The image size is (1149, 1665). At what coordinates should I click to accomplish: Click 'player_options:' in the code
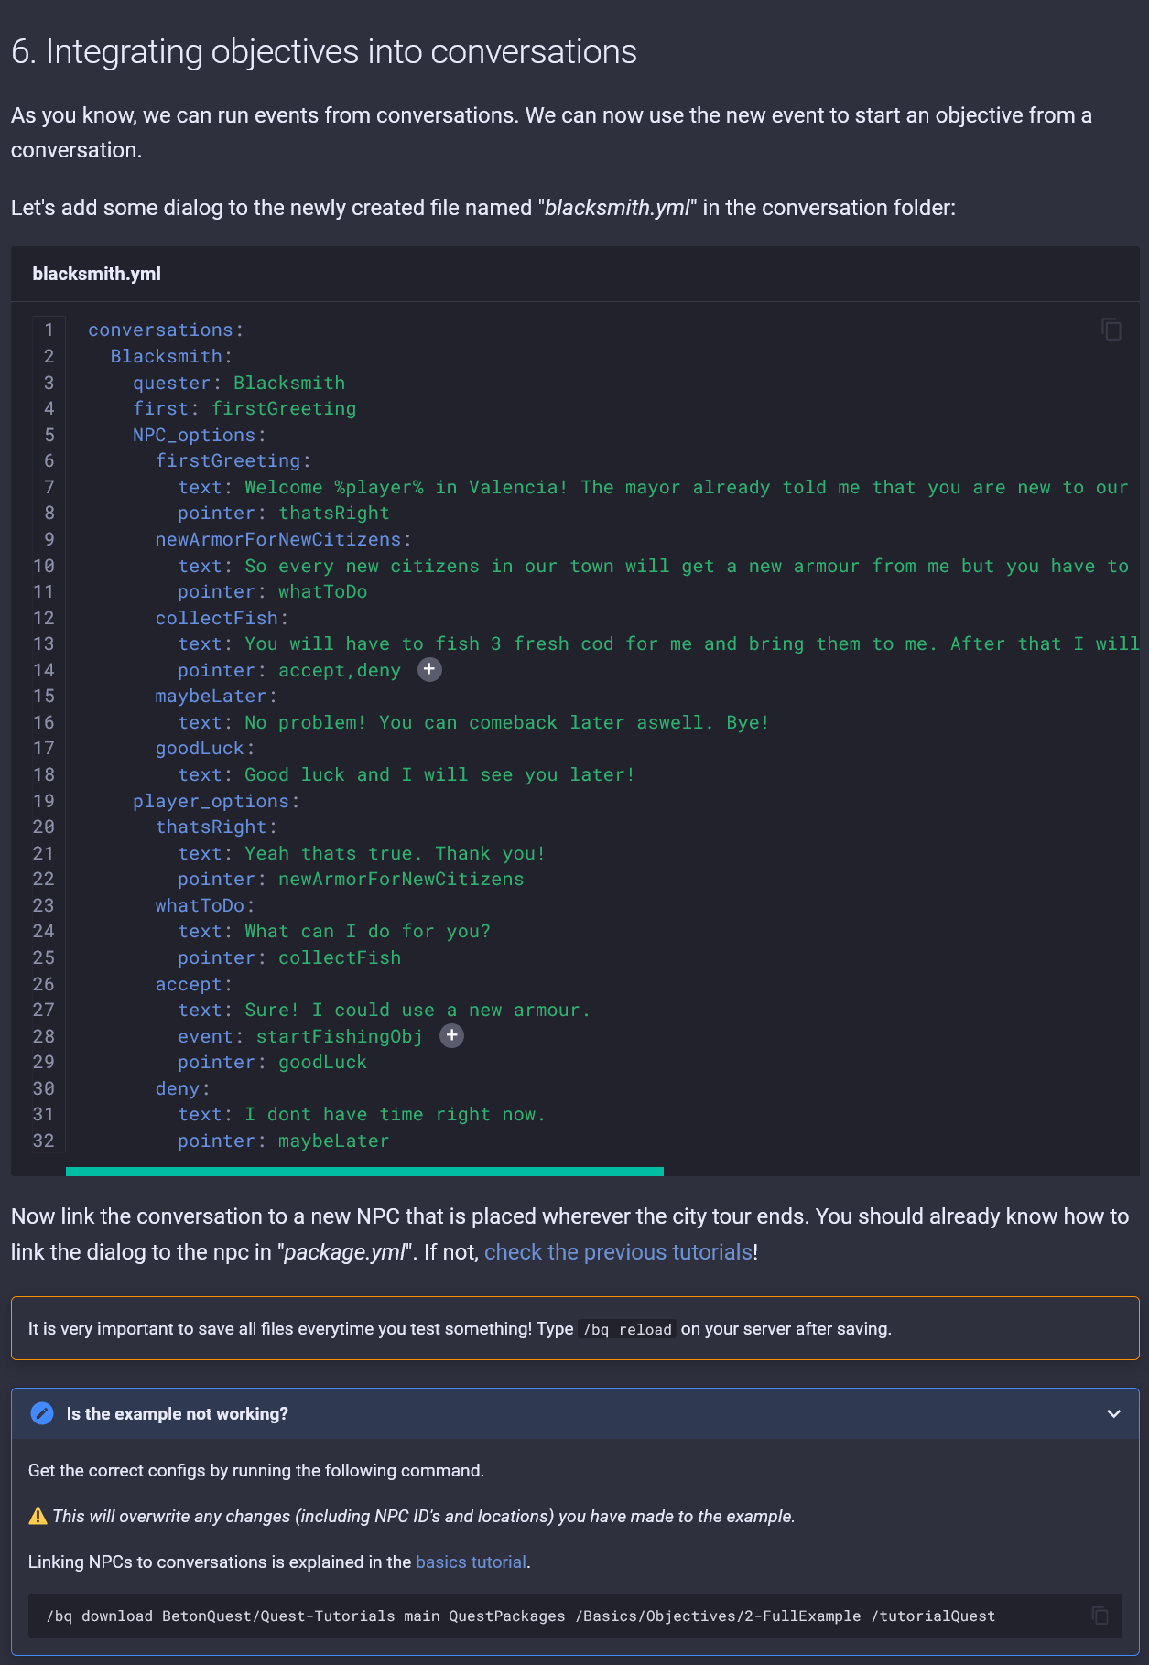pyautogui.click(x=216, y=801)
